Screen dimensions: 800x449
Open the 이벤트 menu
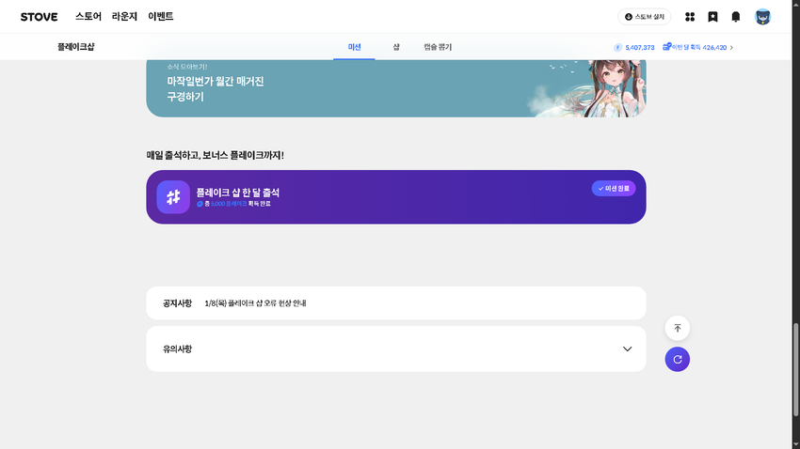[x=161, y=17]
